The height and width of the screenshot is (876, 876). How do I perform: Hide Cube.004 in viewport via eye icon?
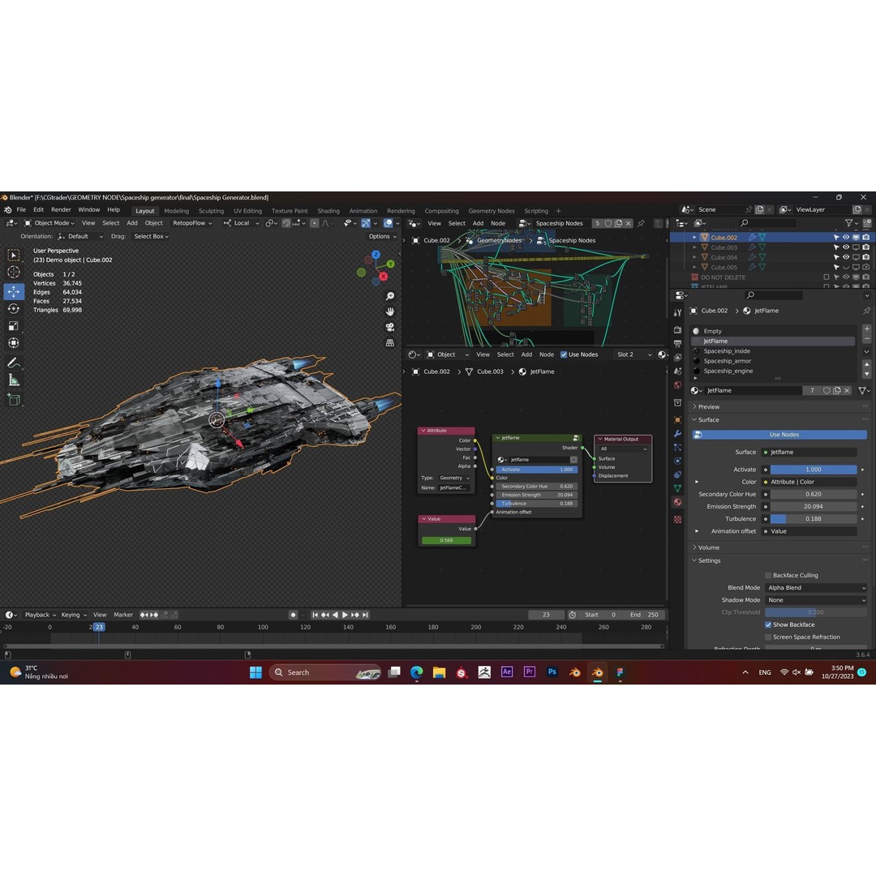point(846,258)
